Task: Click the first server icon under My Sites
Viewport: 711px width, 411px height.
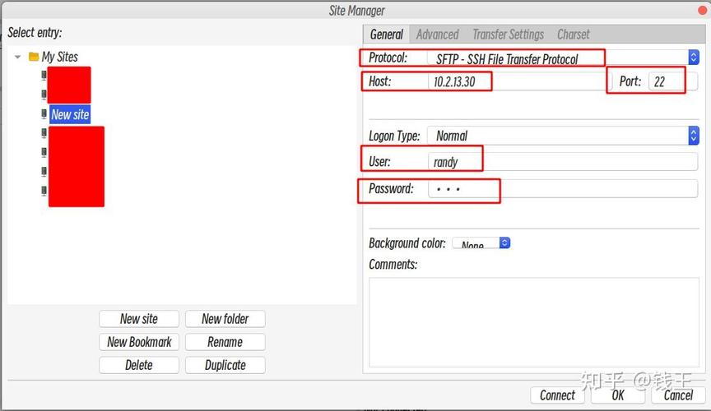Action: (44, 76)
